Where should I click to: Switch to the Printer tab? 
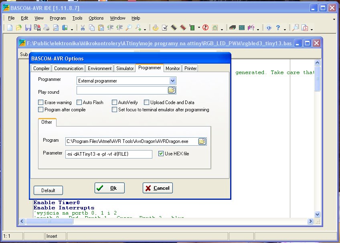(x=190, y=68)
